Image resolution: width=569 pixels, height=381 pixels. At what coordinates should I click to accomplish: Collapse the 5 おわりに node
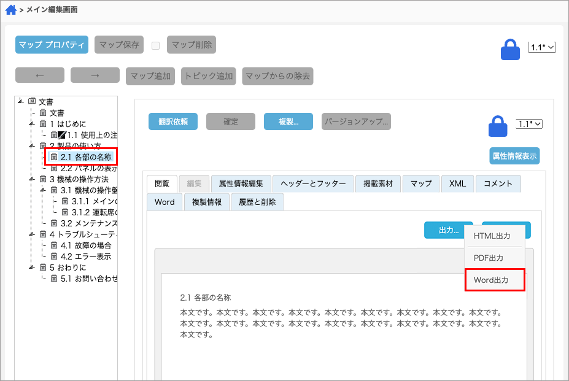point(31,267)
